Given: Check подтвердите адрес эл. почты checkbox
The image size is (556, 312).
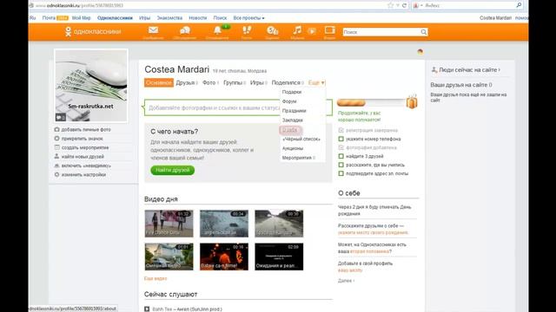Looking at the screenshot, I should [341, 173].
